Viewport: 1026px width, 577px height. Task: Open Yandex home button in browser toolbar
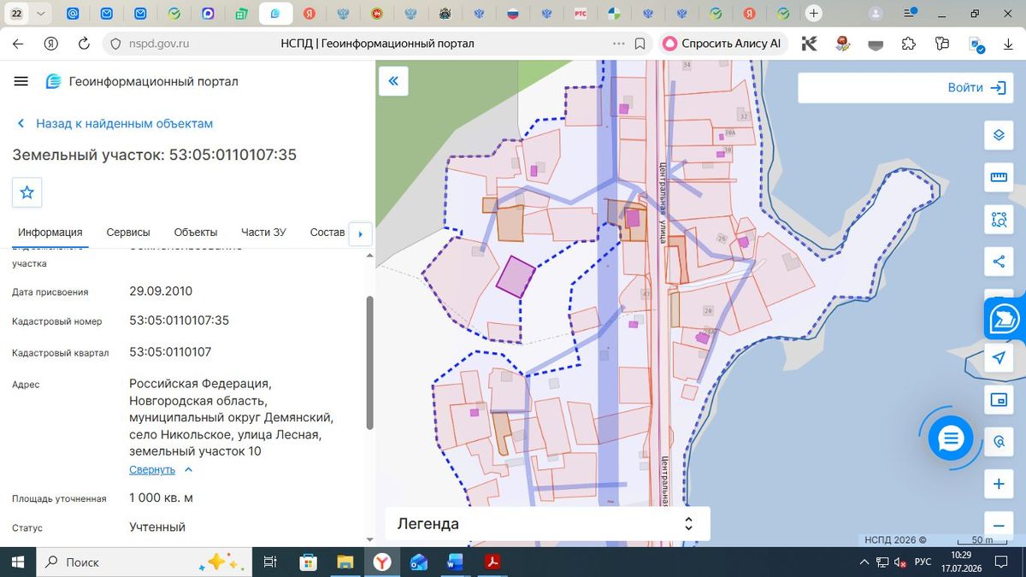[51, 44]
